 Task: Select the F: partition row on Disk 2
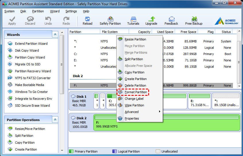click(151, 85)
